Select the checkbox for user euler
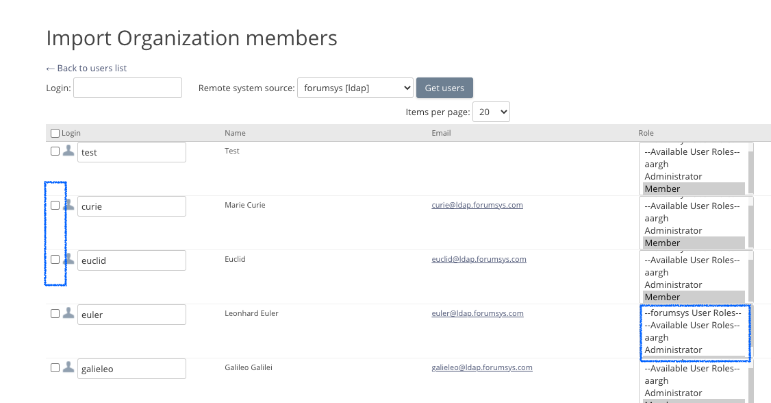This screenshot has width=771, height=403. pyautogui.click(x=55, y=313)
